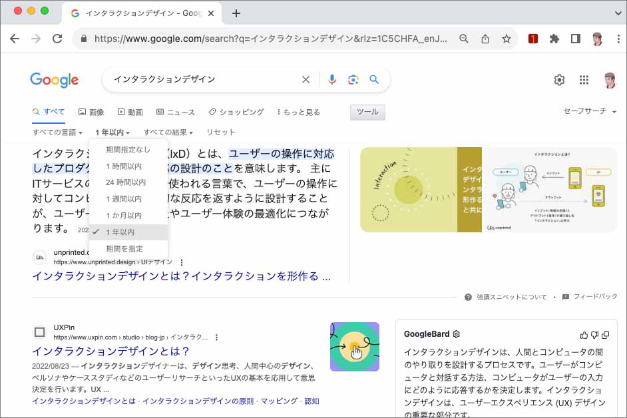Click the voice search microphone icon
Screen dimensions: 627x418
[x=333, y=79]
